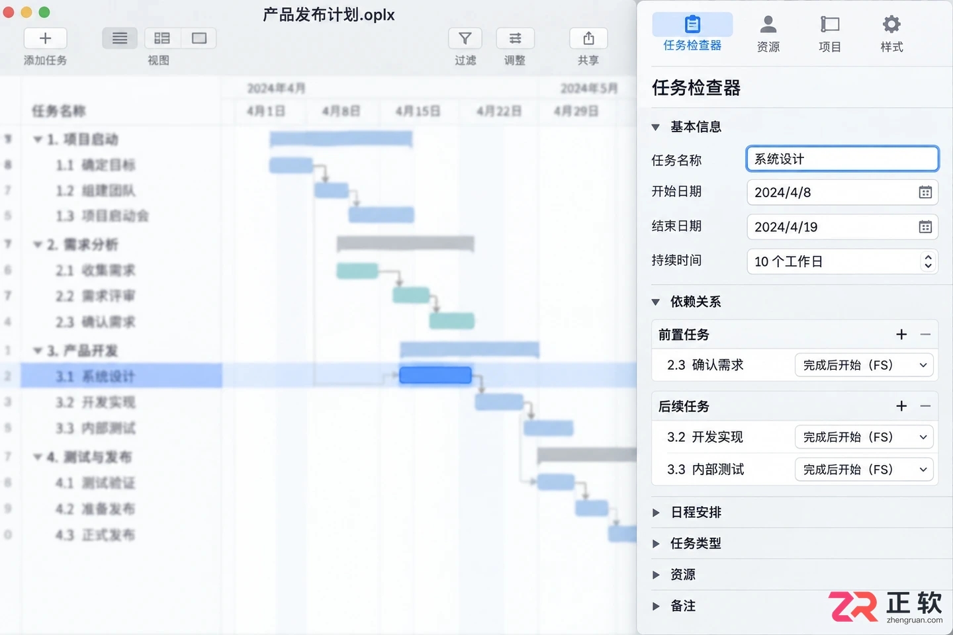Open dependency type dropdown for 3.3 内部测试
953x635 pixels.
864,470
